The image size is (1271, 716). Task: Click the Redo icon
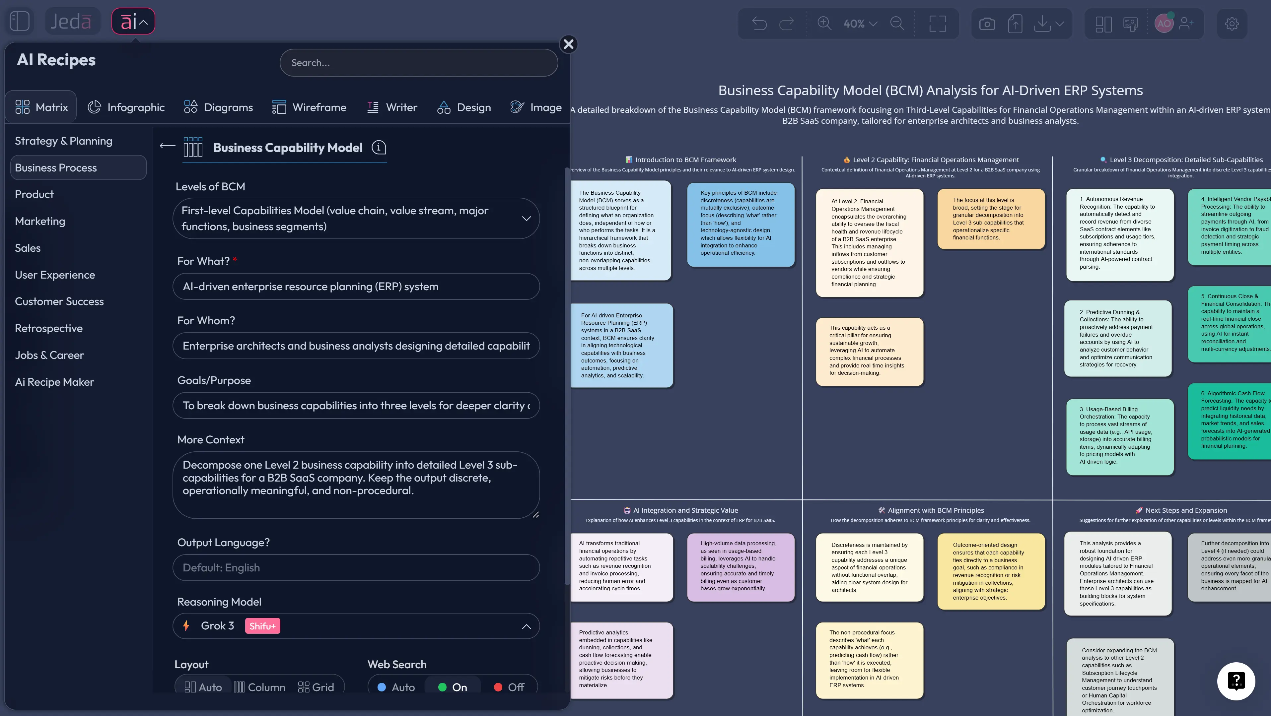pos(787,23)
